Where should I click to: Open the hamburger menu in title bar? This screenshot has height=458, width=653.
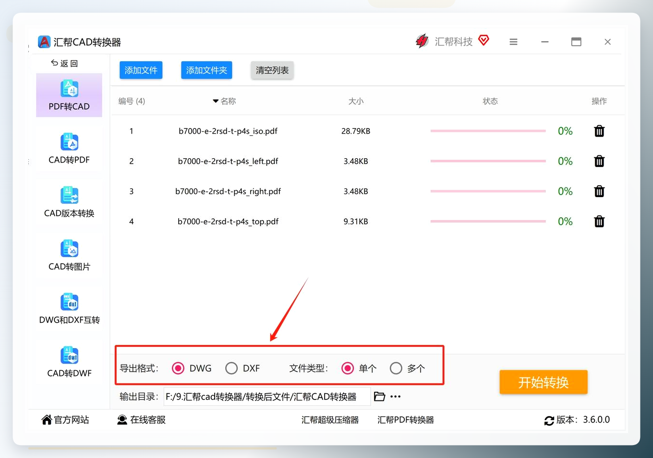(513, 42)
